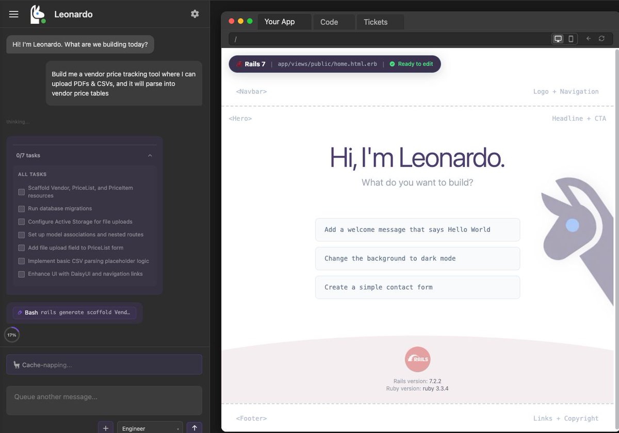Click the <Hero> placeholder label
This screenshot has width=619, height=433.
pyautogui.click(x=240, y=119)
